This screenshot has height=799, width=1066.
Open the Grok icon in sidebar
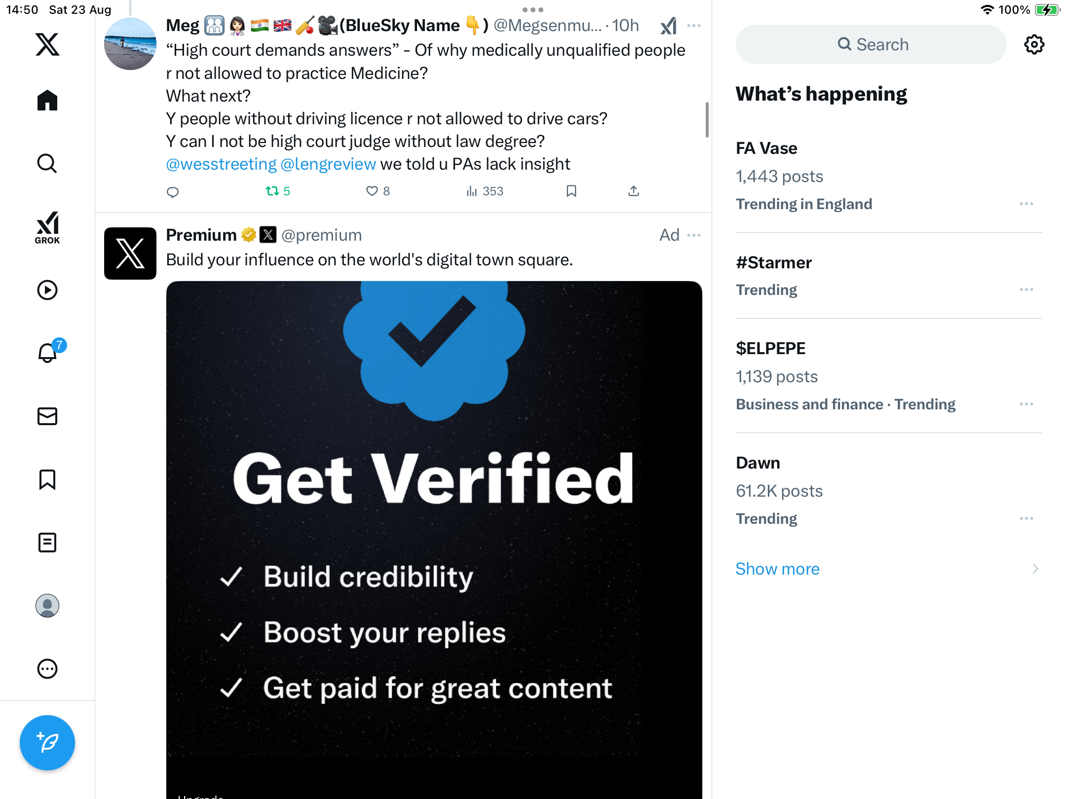click(x=47, y=227)
